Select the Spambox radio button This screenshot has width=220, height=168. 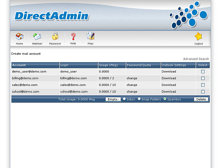[165, 99]
